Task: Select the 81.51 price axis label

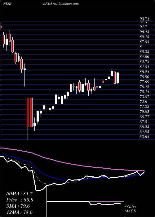Action: point(144,67)
